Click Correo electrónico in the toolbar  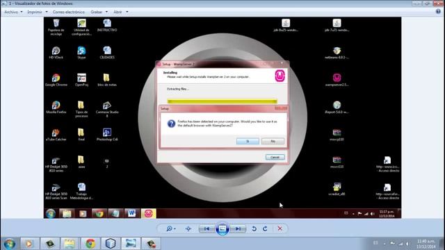[69, 12]
